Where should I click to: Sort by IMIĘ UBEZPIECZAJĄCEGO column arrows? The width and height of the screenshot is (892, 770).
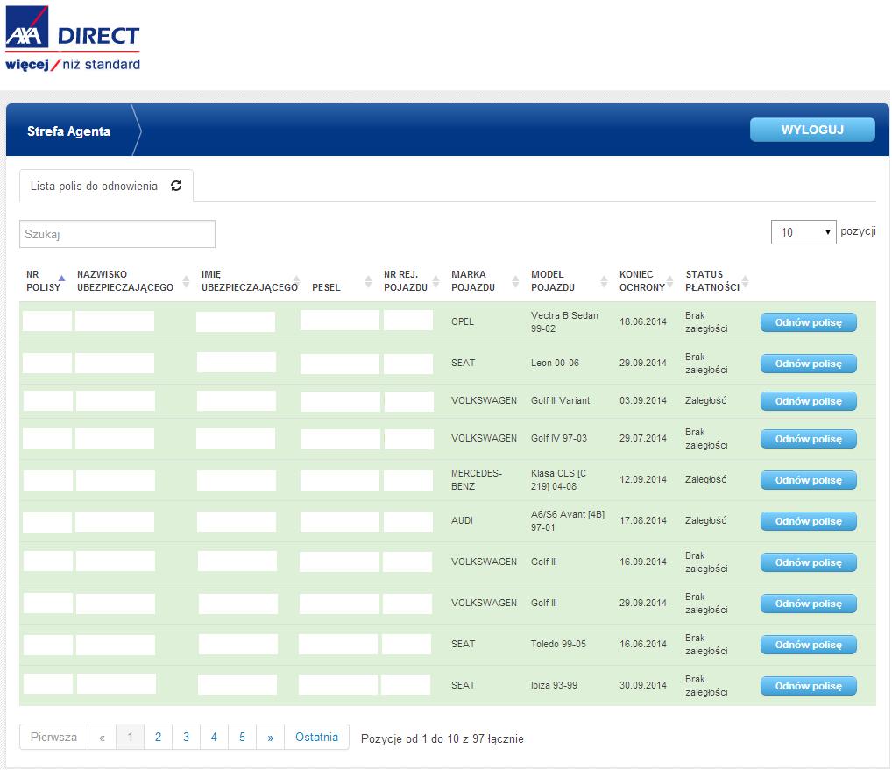tap(296, 281)
